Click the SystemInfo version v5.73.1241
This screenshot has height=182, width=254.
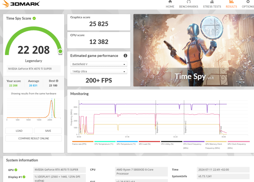coord(223,176)
